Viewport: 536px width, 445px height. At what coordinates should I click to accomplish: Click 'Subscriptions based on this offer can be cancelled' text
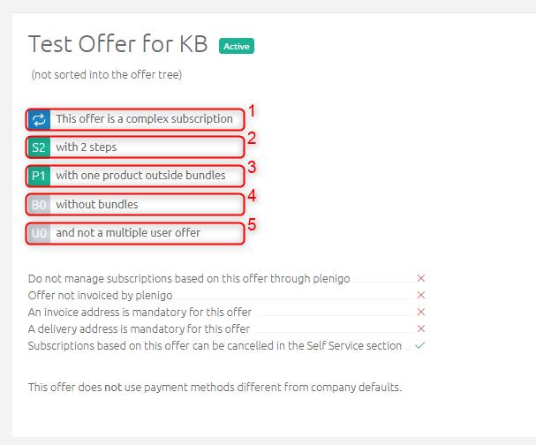tap(215, 345)
